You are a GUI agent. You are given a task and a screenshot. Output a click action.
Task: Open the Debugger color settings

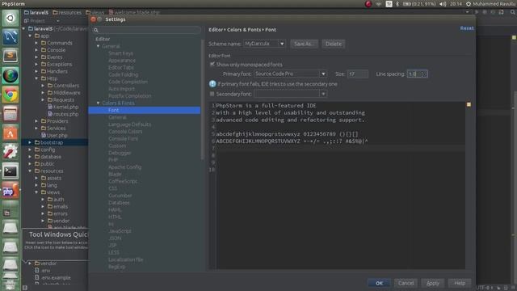click(x=120, y=153)
